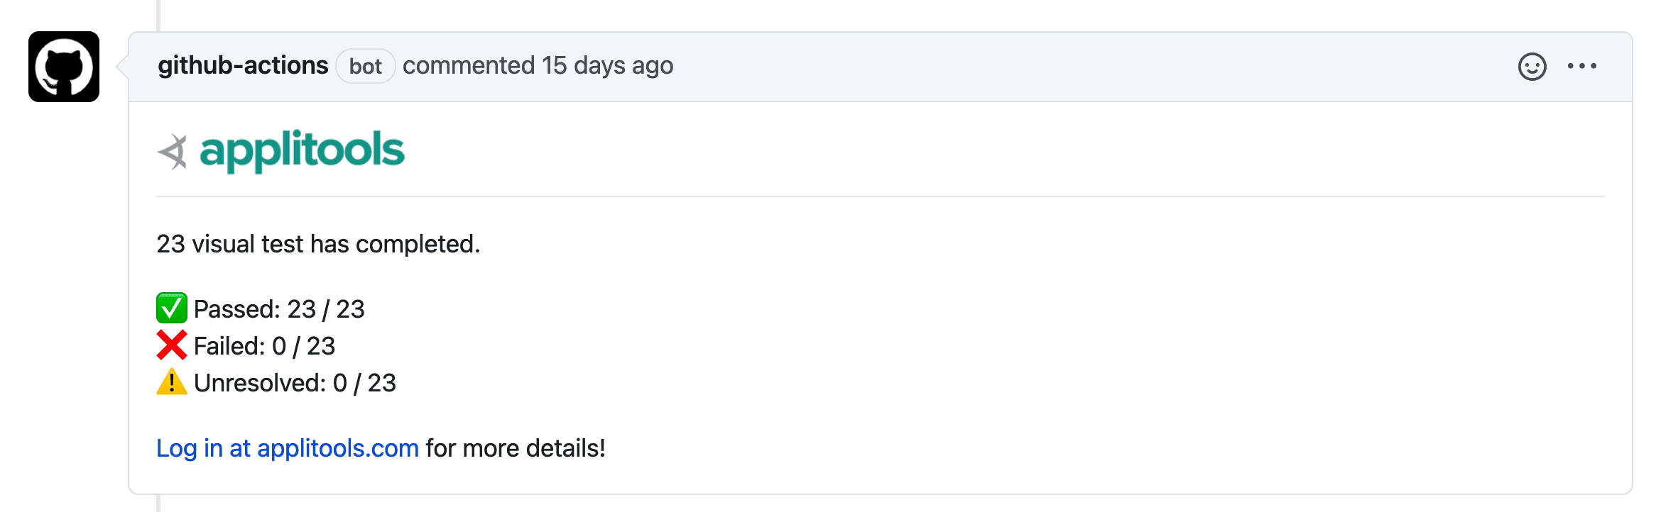
Task: Click the 'Failed: 0 / 23' text
Action: pyautogui.click(x=264, y=346)
